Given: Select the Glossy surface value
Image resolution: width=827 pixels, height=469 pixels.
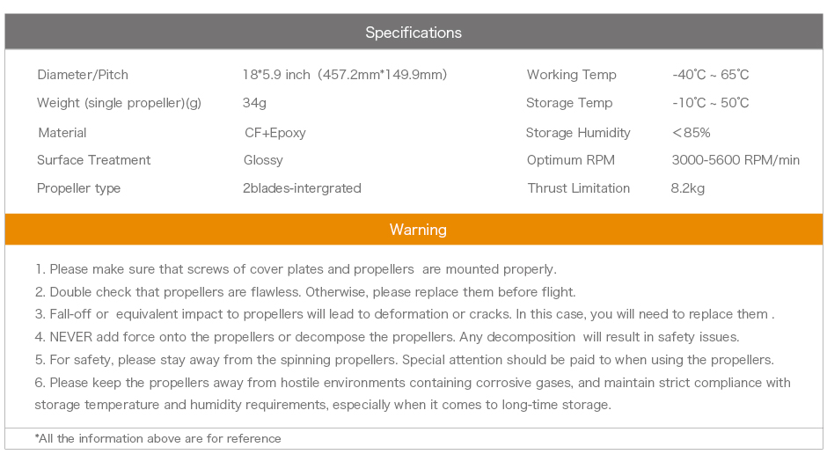Looking at the screenshot, I should [x=263, y=160].
